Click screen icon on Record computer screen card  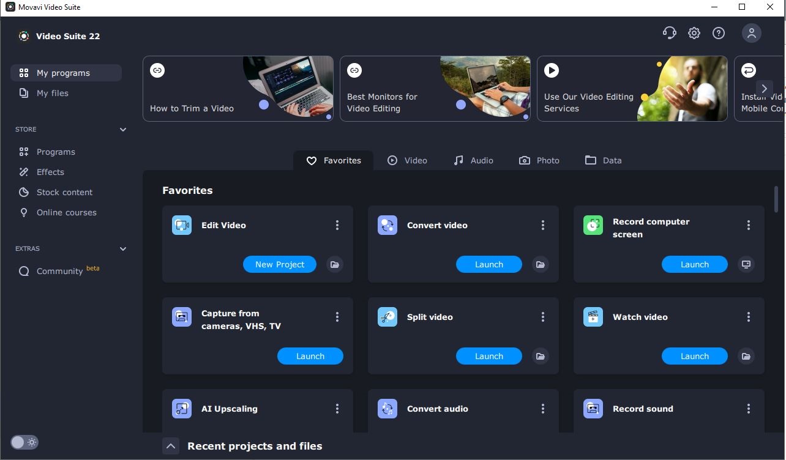pyautogui.click(x=746, y=264)
